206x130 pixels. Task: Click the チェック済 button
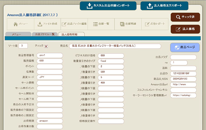(x=185, y=17)
